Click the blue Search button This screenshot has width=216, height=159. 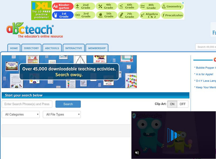68,104
